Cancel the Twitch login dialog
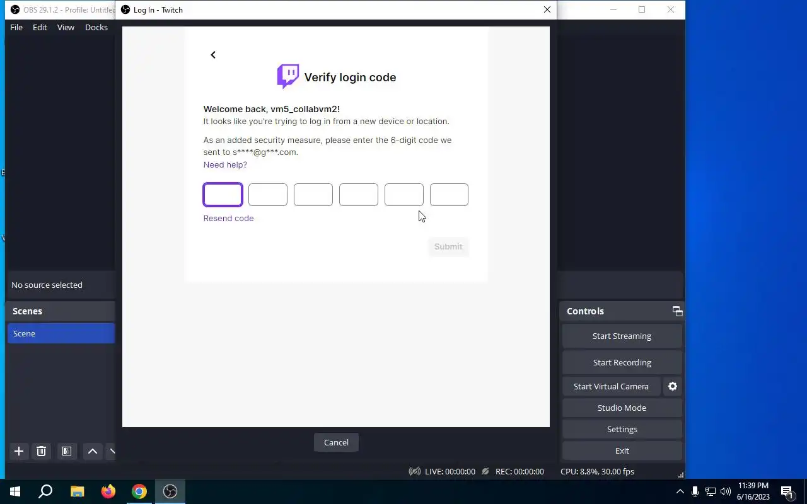 (336, 442)
